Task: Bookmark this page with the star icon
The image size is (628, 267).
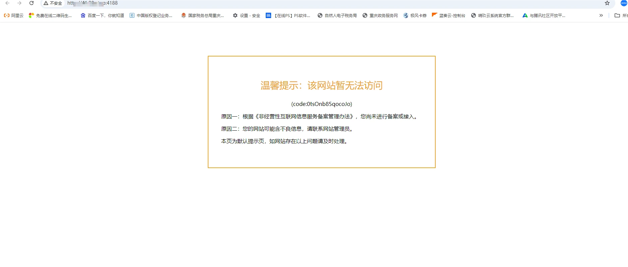Action: [x=607, y=3]
